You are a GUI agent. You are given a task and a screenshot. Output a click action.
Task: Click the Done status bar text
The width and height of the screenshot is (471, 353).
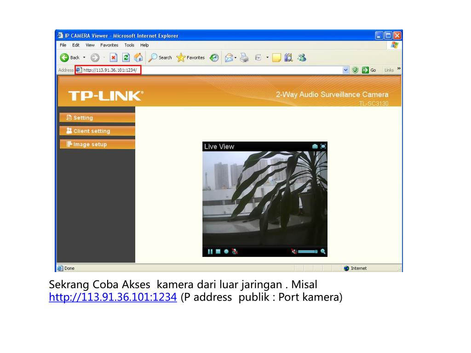pyautogui.click(x=69, y=268)
